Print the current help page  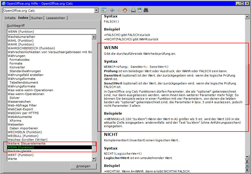coord(133,10)
